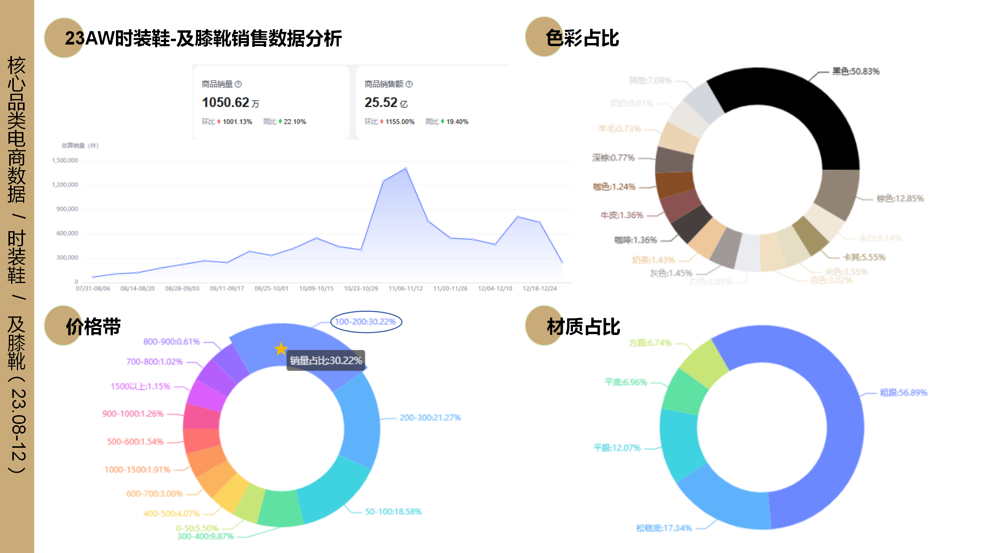This screenshot has width=983, height=553.
Task: Select the 奶白:0.61% color label
Action: pyautogui.click(x=632, y=103)
